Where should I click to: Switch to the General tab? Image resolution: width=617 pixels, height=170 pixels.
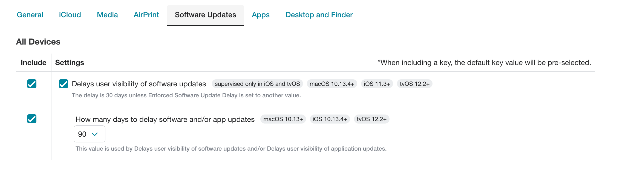pos(30,15)
